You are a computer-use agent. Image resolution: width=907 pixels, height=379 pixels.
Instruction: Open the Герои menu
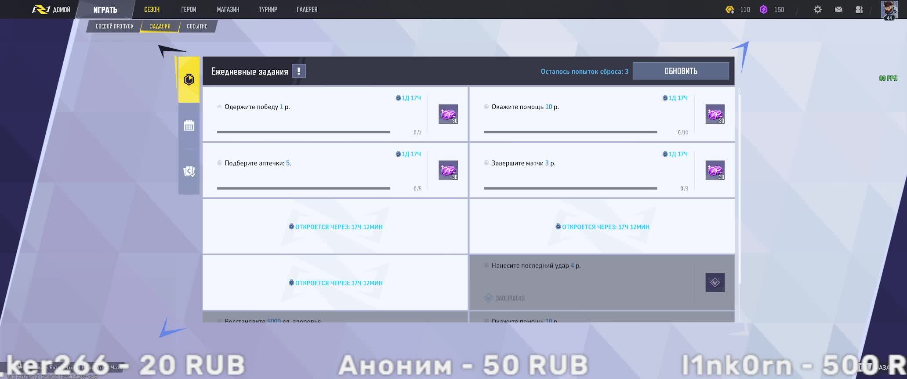pyautogui.click(x=189, y=9)
